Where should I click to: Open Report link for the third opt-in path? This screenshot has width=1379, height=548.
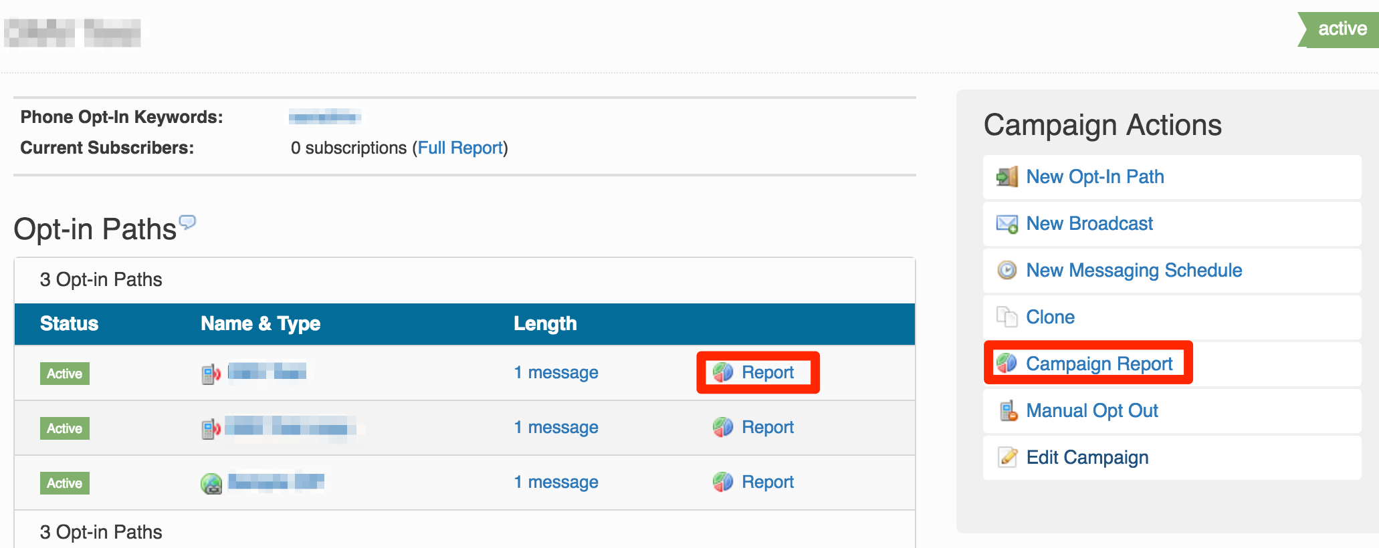(768, 482)
